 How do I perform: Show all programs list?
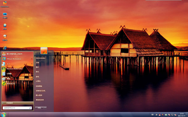pos(18,103)
